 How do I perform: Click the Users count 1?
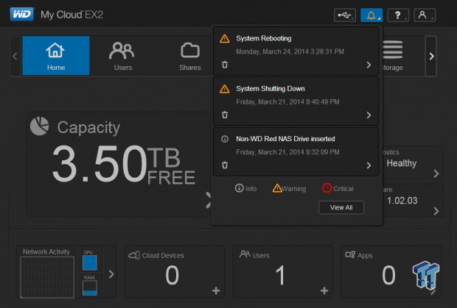point(280,275)
